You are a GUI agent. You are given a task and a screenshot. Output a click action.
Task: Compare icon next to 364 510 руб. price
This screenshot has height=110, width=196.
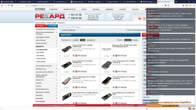pos(114,56)
